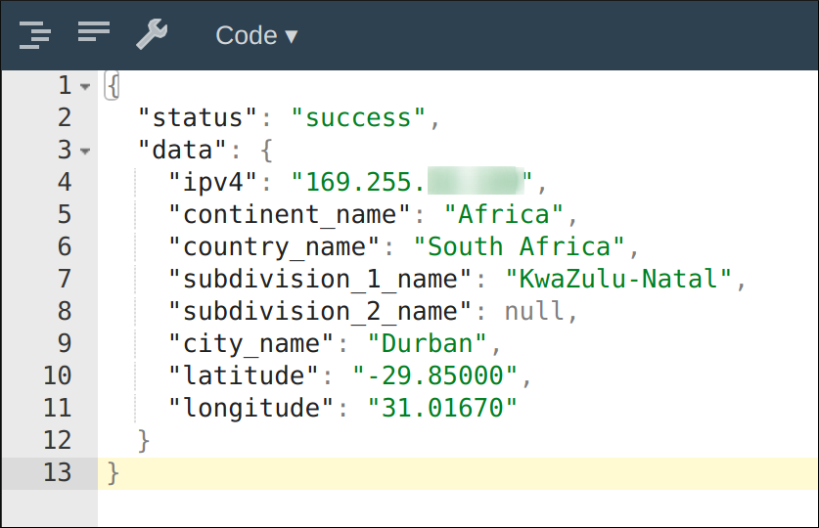The width and height of the screenshot is (819, 528).
Task: Click the "subdivision_1_name" key
Action: pyautogui.click(x=320, y=279)
